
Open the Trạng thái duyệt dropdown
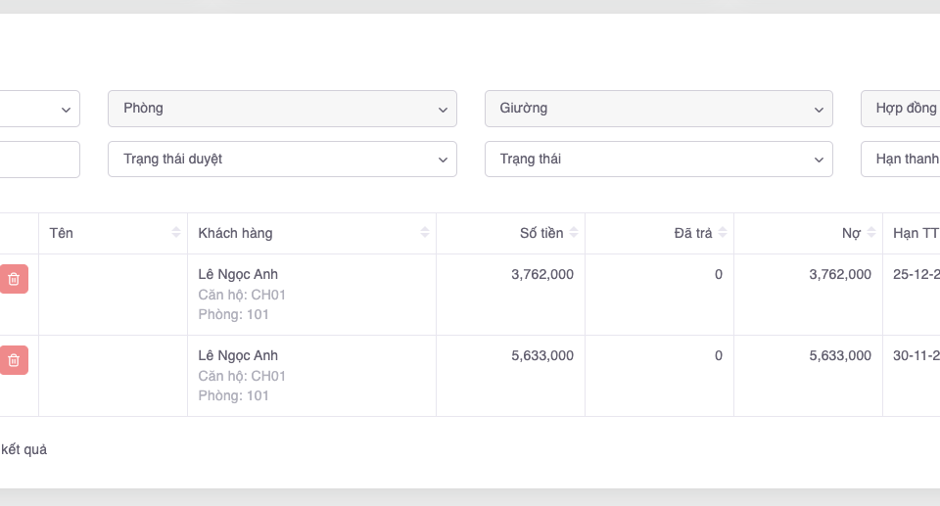pos(282,159)
